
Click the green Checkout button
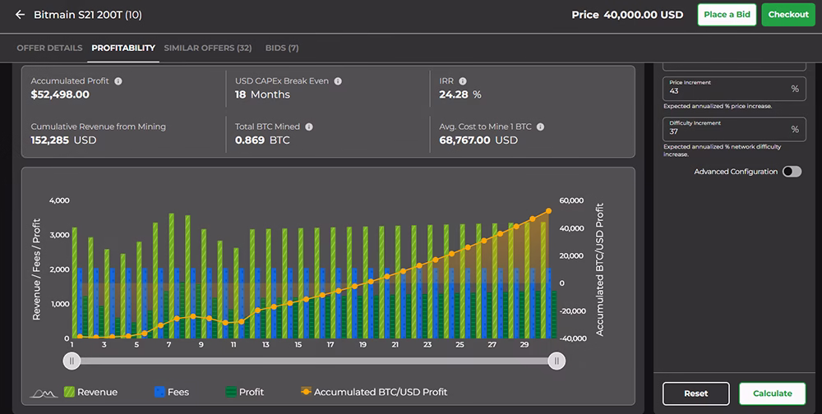click(x=788, y=15)
